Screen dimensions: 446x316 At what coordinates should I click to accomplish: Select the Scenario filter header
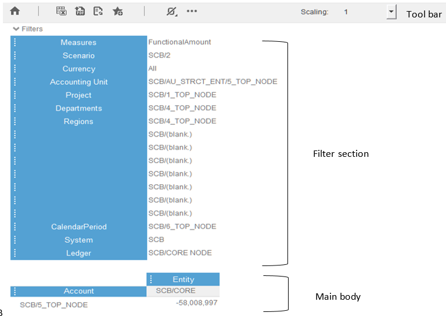(78, 56)
